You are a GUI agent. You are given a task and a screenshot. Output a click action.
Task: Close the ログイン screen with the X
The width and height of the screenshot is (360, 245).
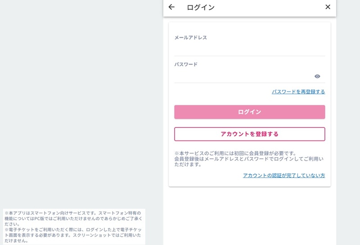coord(328,7)
